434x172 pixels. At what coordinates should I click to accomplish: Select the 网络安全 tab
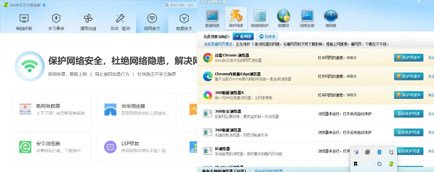(152, 22)
